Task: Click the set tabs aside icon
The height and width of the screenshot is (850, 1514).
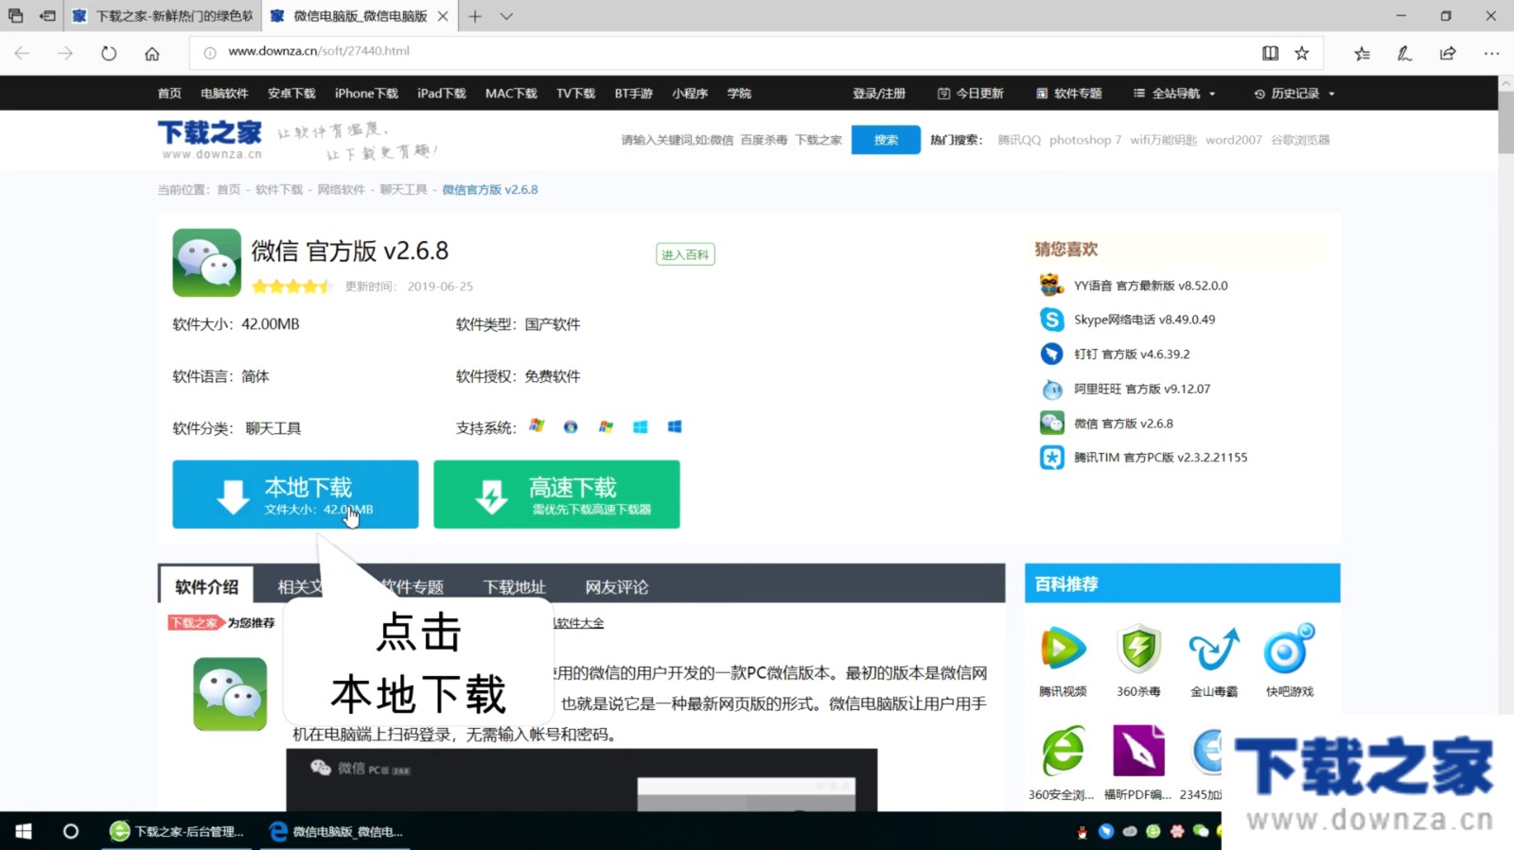Action: (x=46, y=16)
